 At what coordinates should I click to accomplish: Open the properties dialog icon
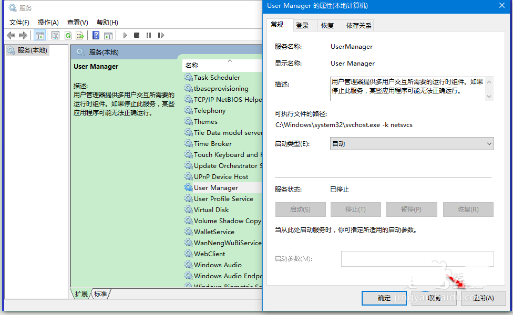point(55,35)
